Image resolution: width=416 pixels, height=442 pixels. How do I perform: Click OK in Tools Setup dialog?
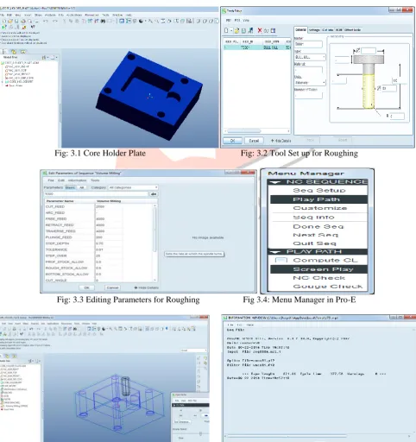(x=232, y=141)
